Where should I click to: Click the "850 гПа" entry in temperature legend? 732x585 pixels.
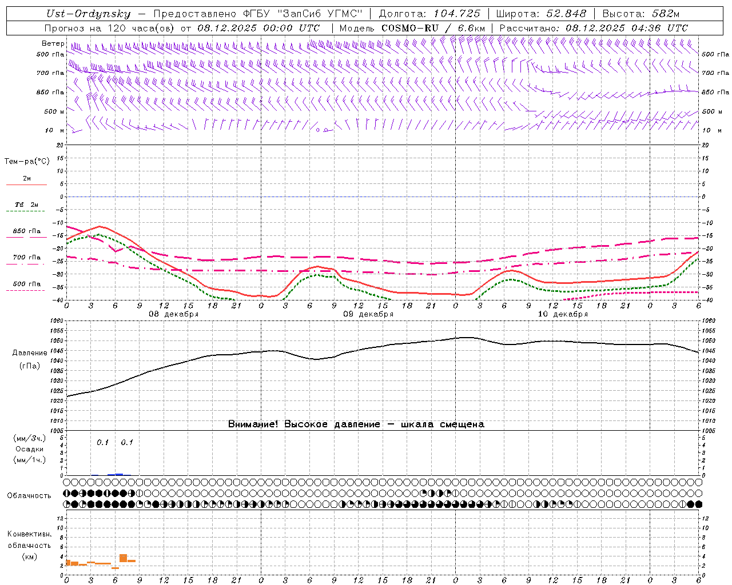(27, 231)
